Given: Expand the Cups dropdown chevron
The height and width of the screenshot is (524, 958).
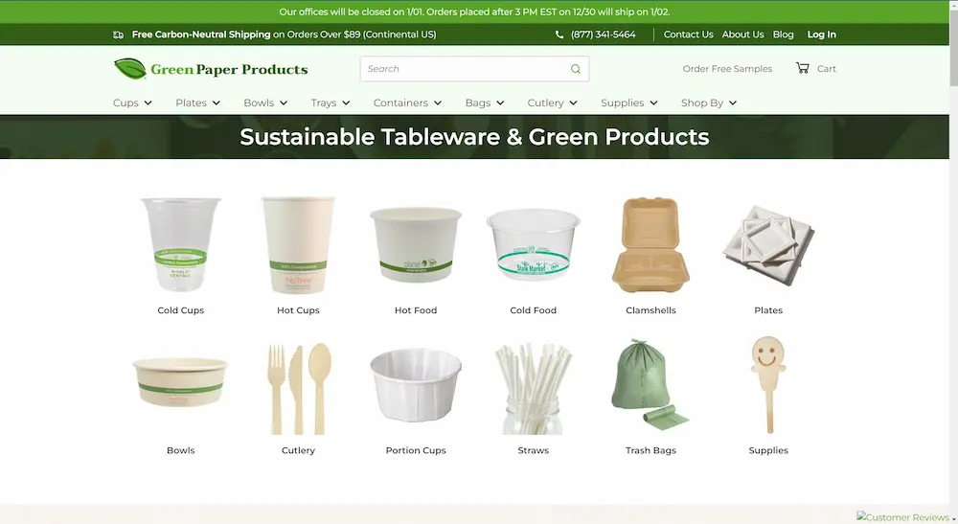Looking at the screenshot, I should (x=148, y=103).
